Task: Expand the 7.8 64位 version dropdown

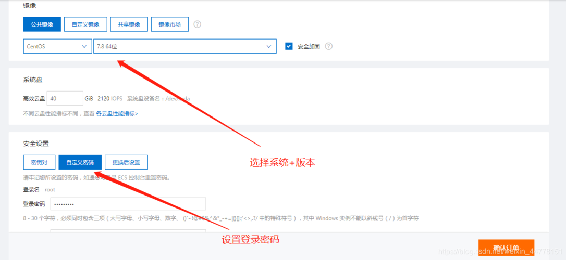Action: (x=185, y=46)
